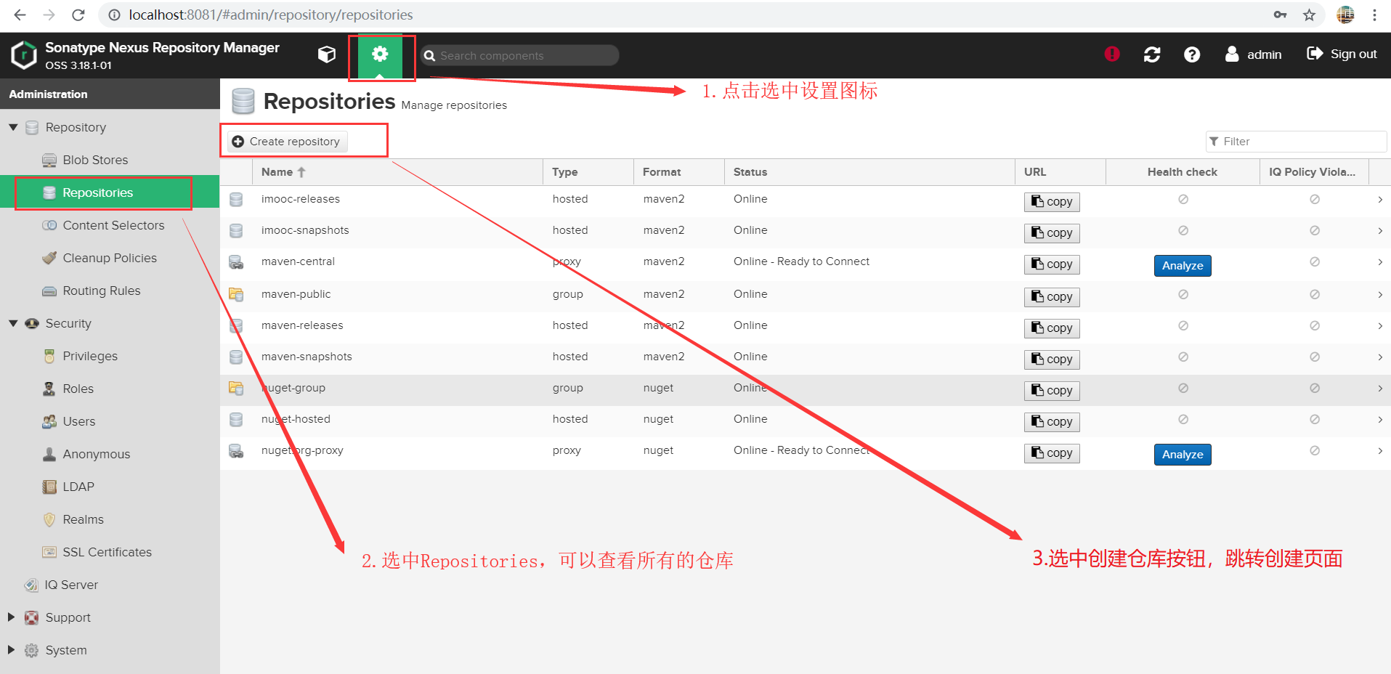The image size is (1391, 674).
Task: Click maven-central proxy repository icon
Action: pos(236,261)
